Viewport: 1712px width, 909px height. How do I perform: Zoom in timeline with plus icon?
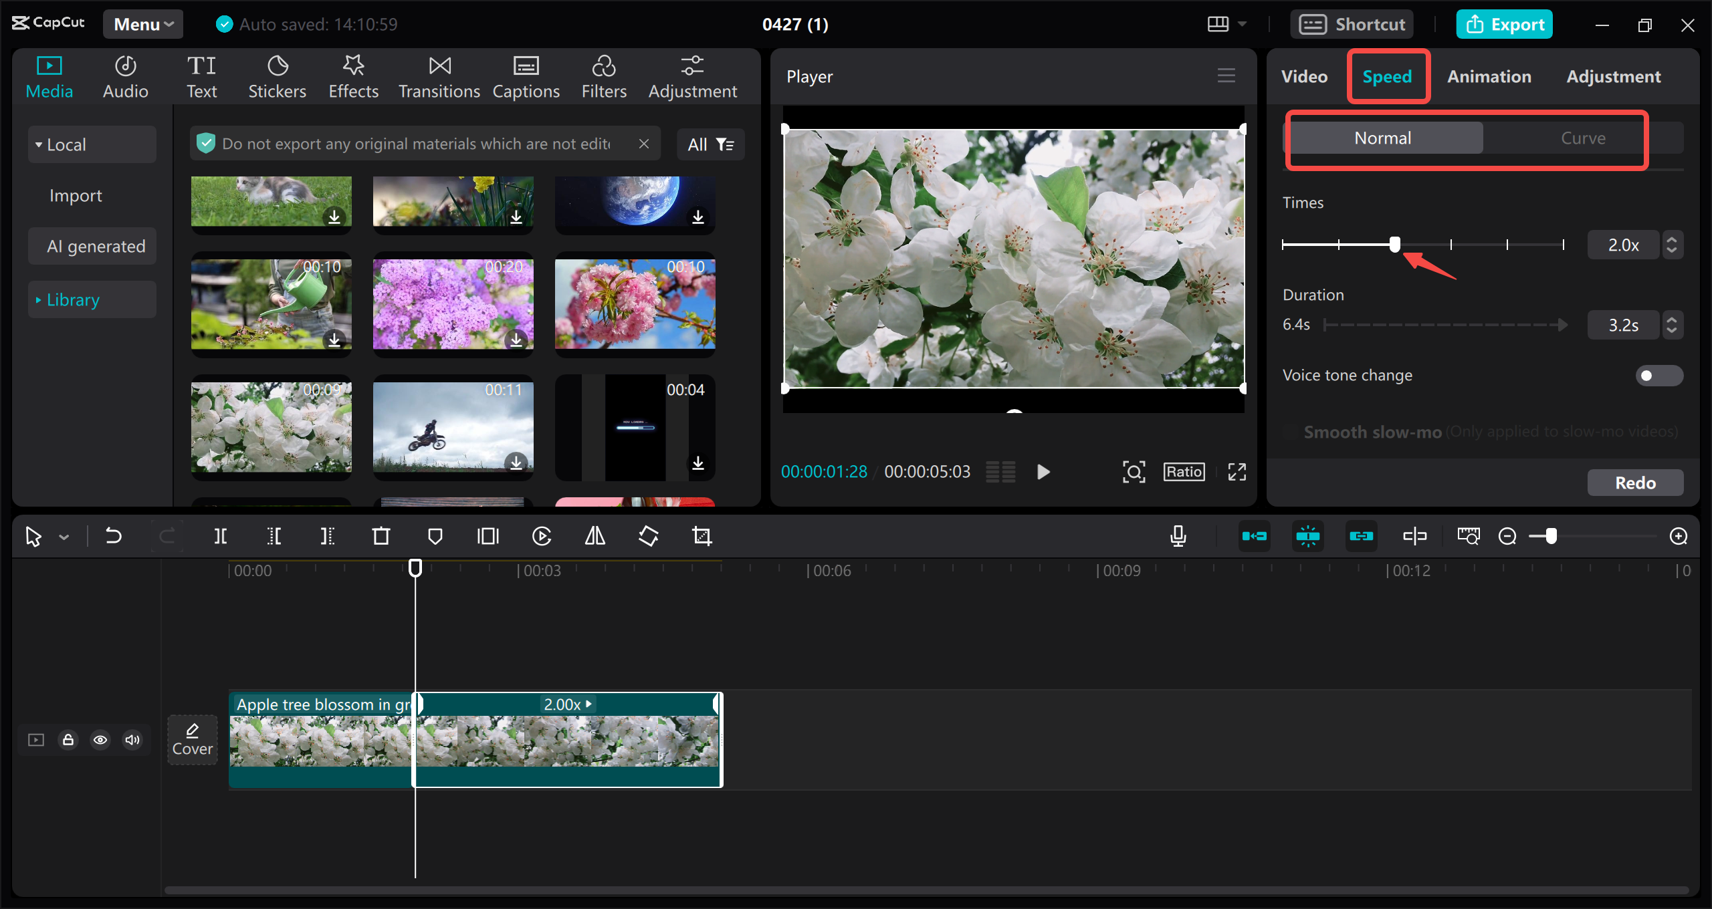pos(1679,536)
